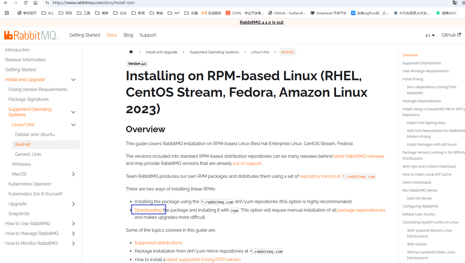Open the 工具 bookmarks folder
Viewport: 465px width, 263px height.
point(84,13)
